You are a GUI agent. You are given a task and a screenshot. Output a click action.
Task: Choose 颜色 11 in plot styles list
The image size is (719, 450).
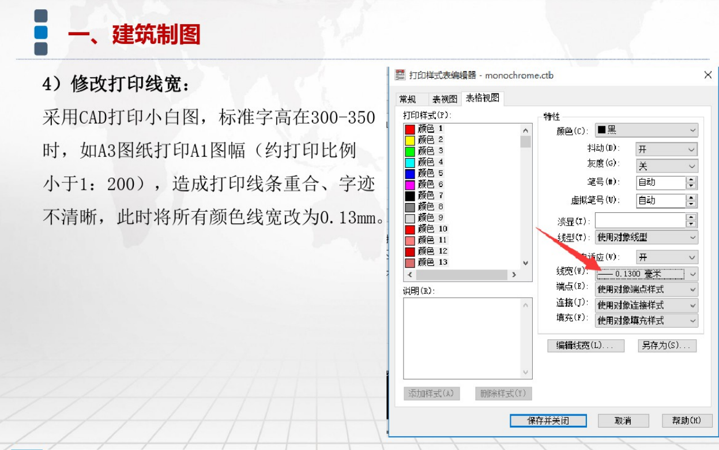click(x=427, y=240)
